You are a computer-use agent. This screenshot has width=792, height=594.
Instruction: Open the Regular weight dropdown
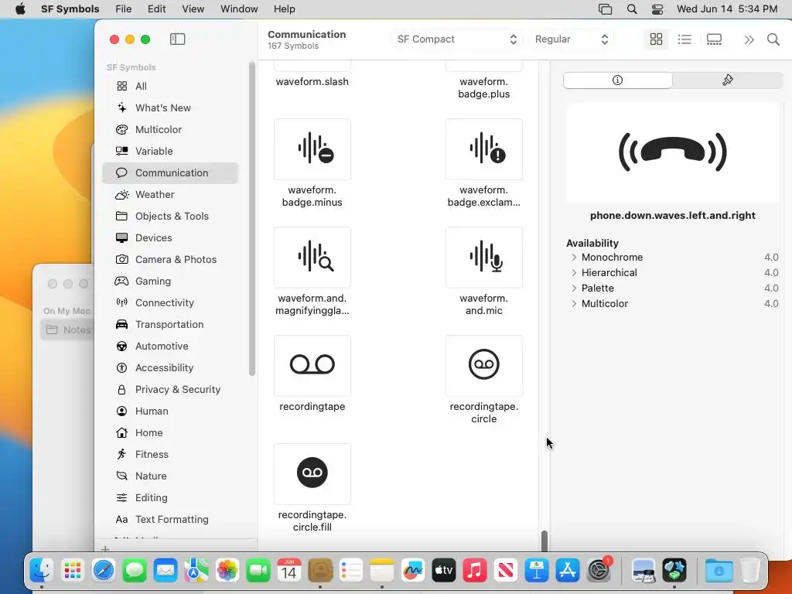[572, 39]
